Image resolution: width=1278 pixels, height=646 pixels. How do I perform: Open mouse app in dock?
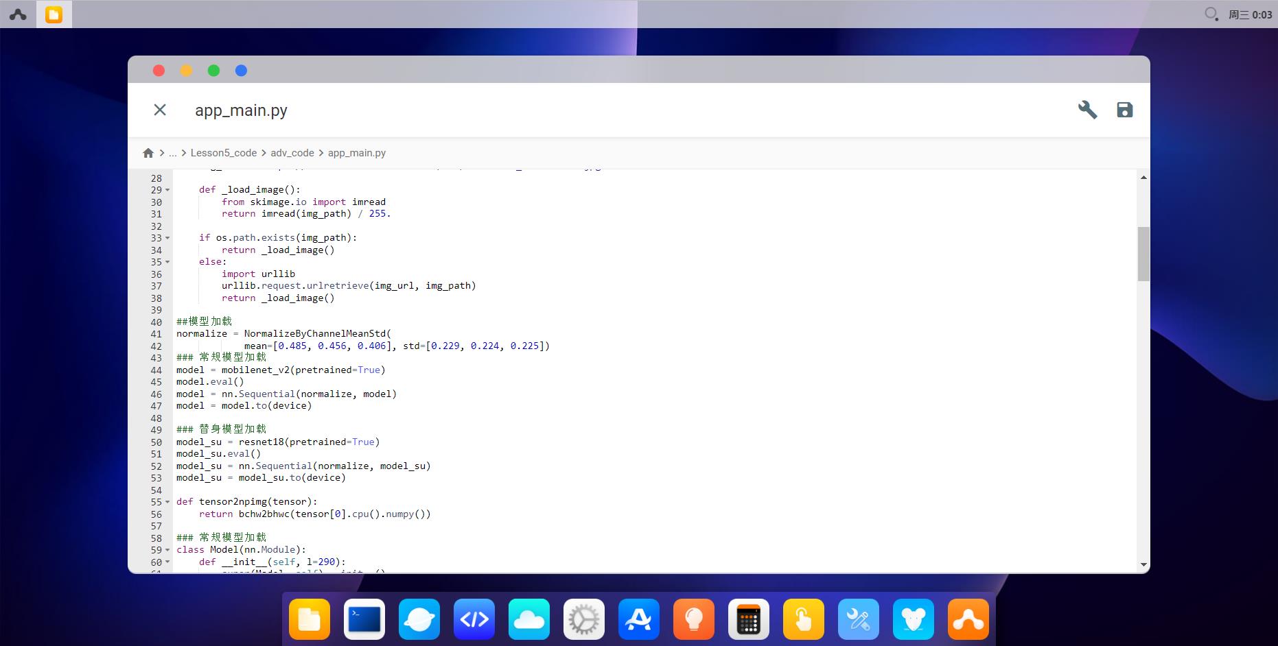(914, 619)
